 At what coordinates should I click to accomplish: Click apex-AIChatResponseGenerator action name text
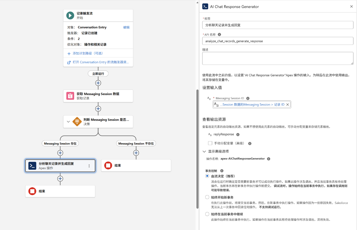tap(243, 159)
